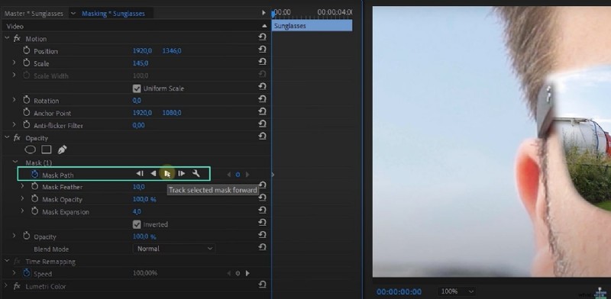Toggle Lumetri Color fx button
611x299 pixels.
pyautogui.click(x=17, y=286)
